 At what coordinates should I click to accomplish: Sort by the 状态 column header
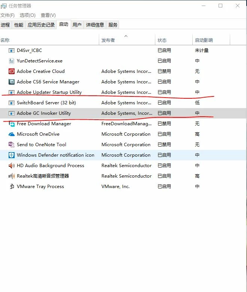coord(174,40)
